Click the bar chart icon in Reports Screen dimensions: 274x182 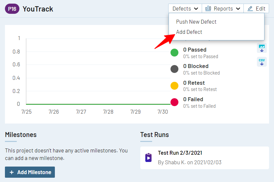pos(208,9)
